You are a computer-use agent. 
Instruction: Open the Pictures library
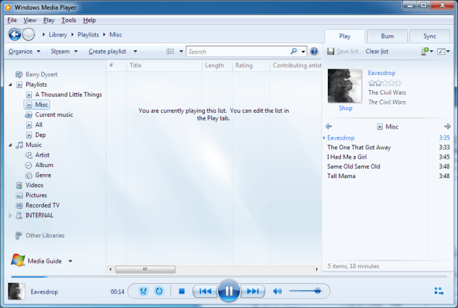pyautogui.click(x=36, y=195)
